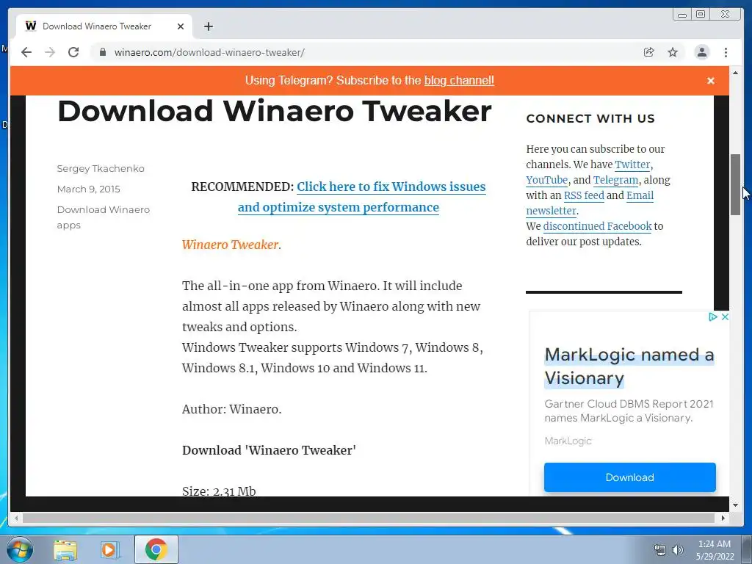Click the discontinued Facebook link

(597, 226)
